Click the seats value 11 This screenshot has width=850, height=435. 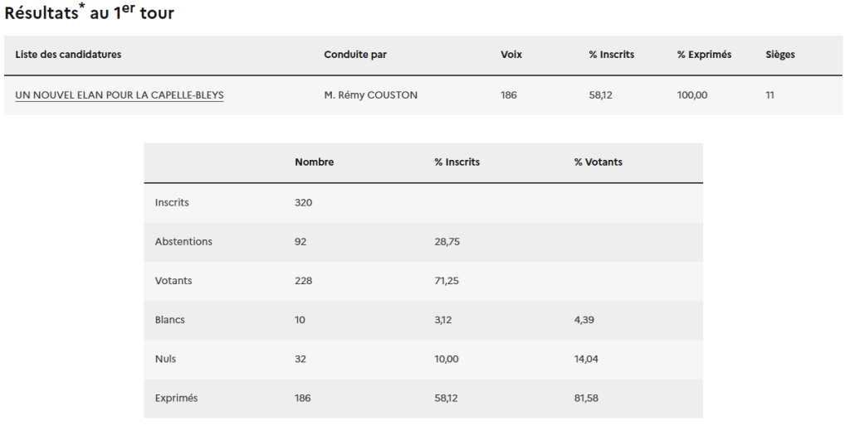click(769, 95)
